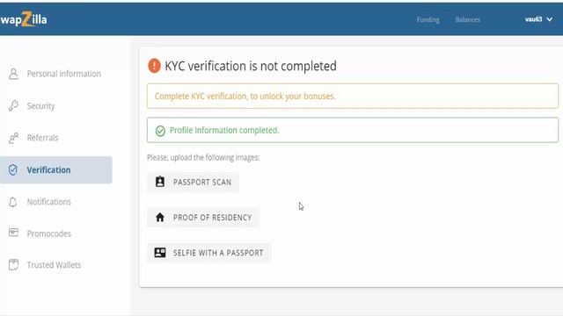563x316 pixels.
Task: Select the Complete KYC verification notice
Action: (353, 96)
